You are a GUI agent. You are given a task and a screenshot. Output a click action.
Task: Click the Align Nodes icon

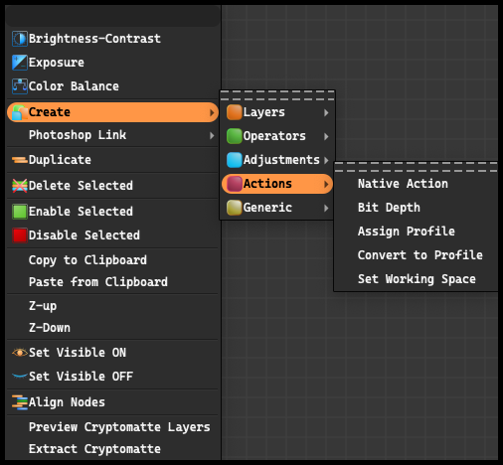pyautogui.click(x=20, y=402)
